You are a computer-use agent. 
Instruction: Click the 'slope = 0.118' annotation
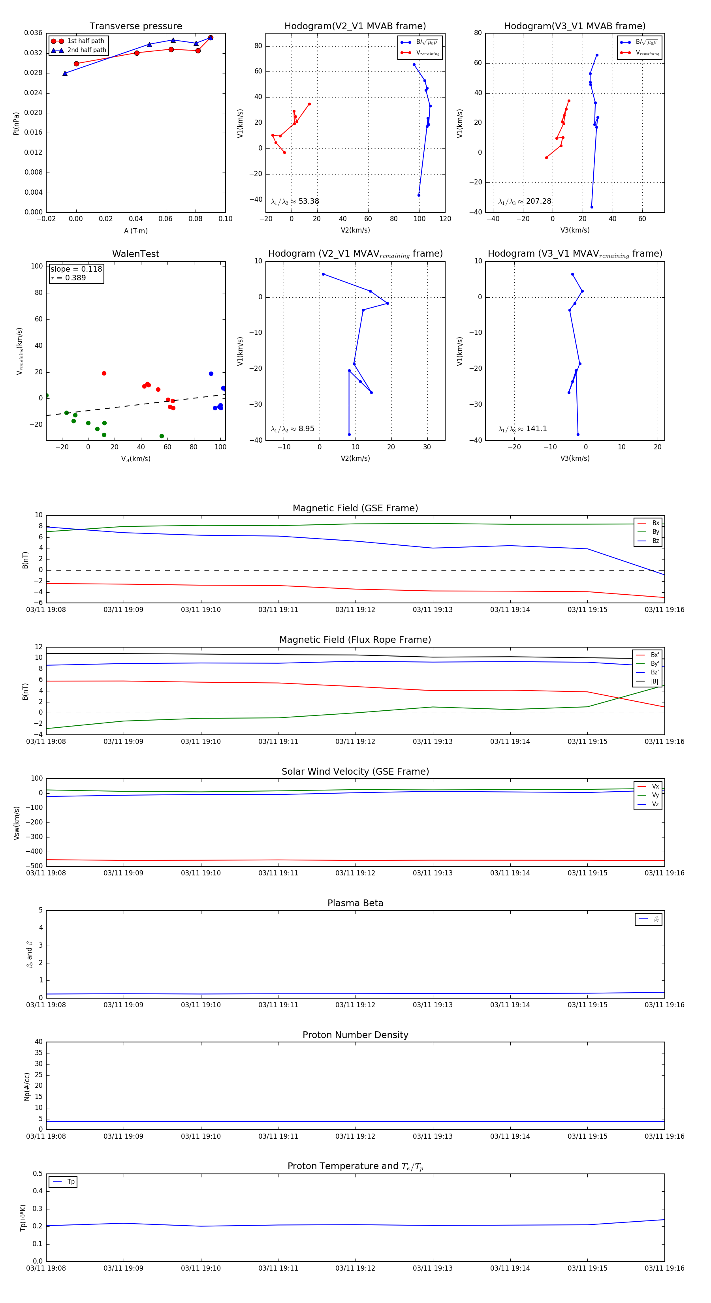(76, 269)
